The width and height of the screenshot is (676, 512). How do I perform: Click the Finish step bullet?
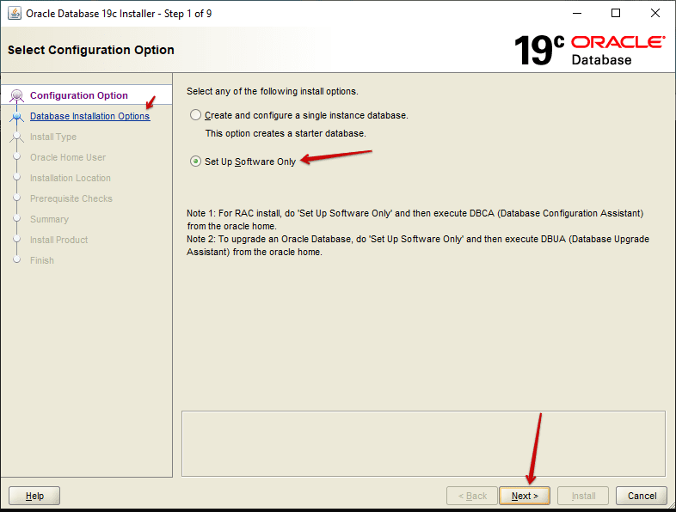(x=17, y=259)
